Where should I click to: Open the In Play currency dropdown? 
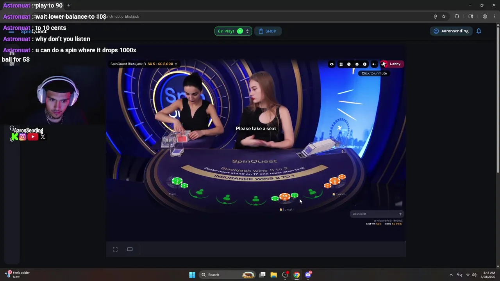[x=233, y=31]
